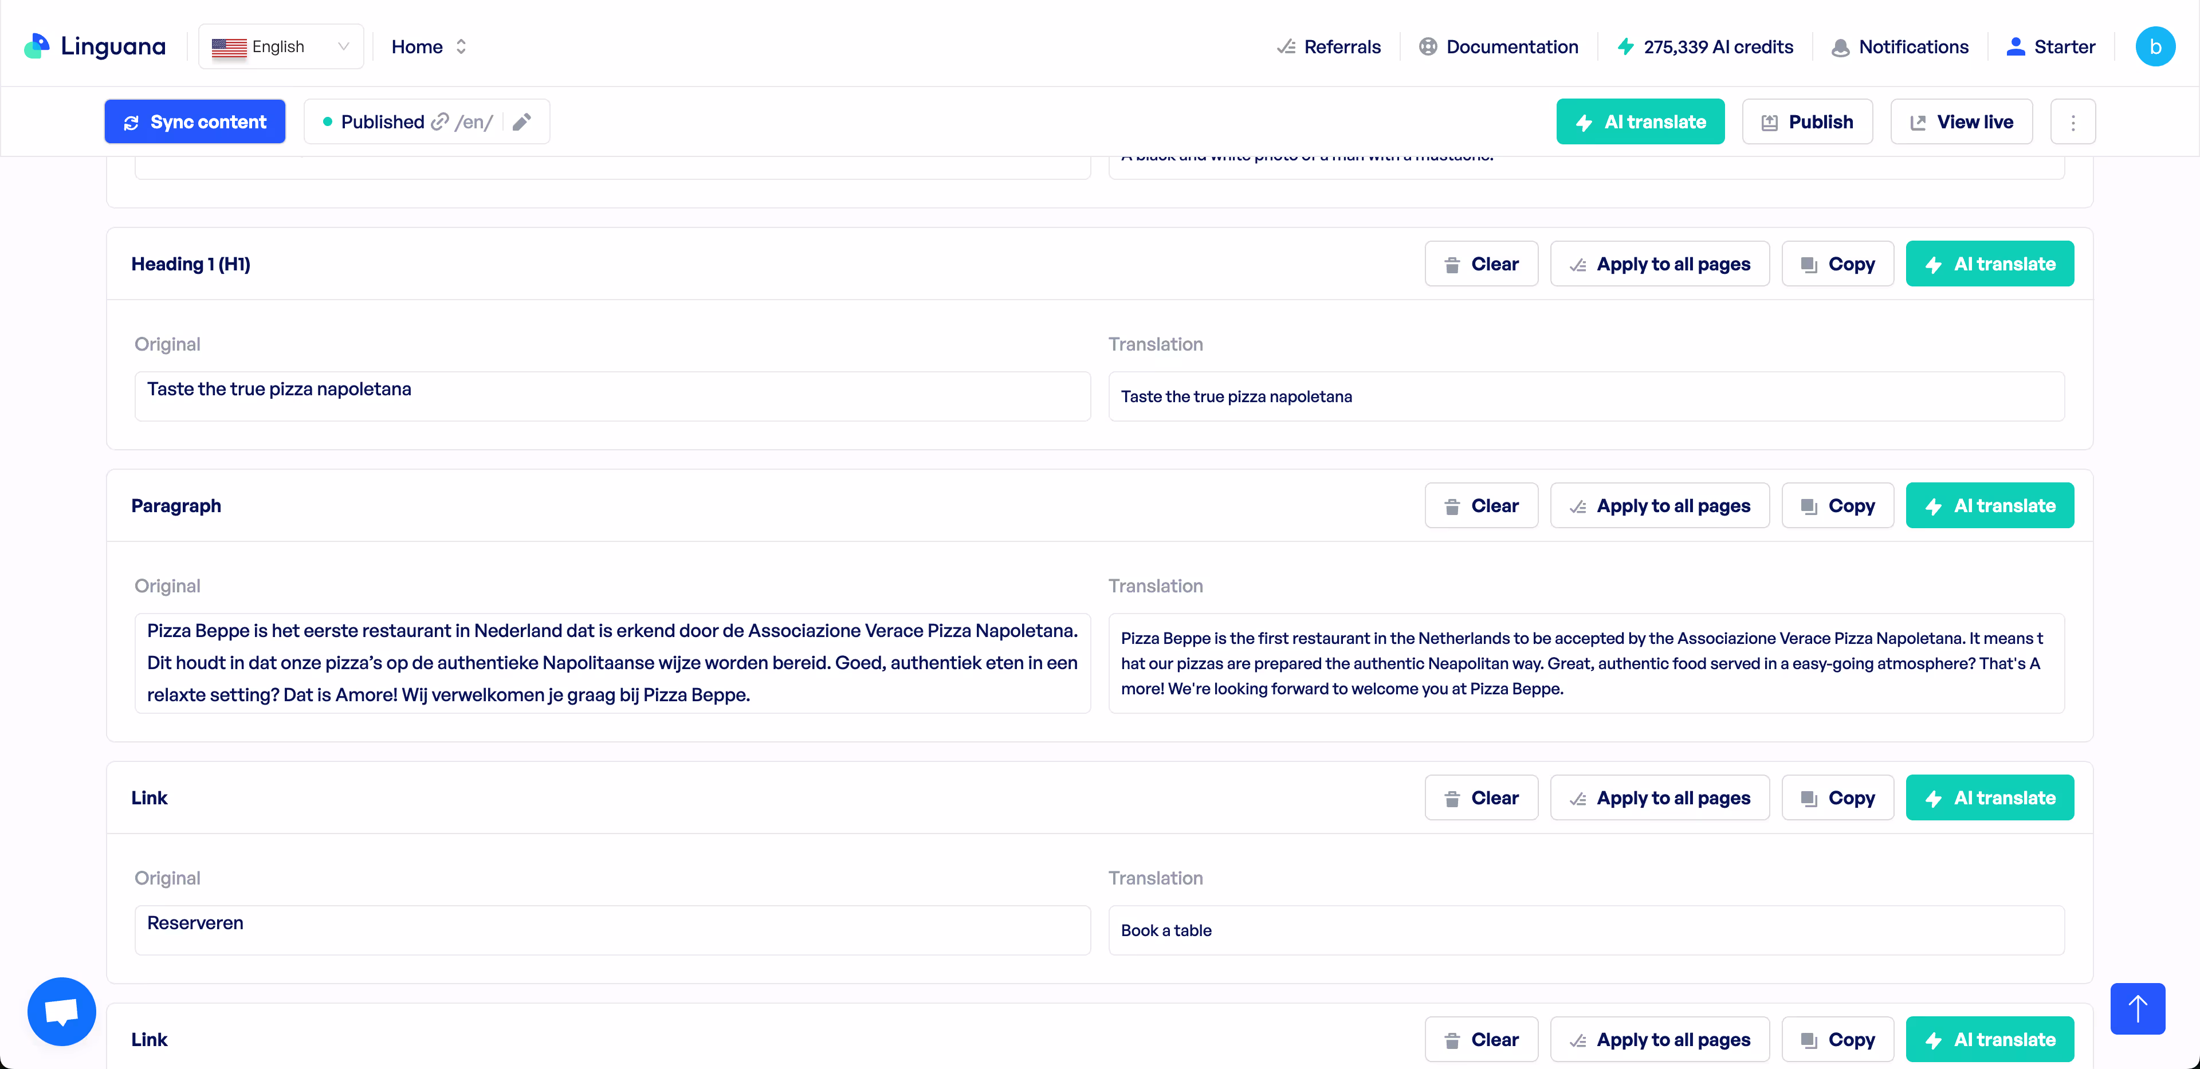AI translate the Heading 1 block
Viewport: 2200px width, 1069px height.
click(x=1989, y=264)
